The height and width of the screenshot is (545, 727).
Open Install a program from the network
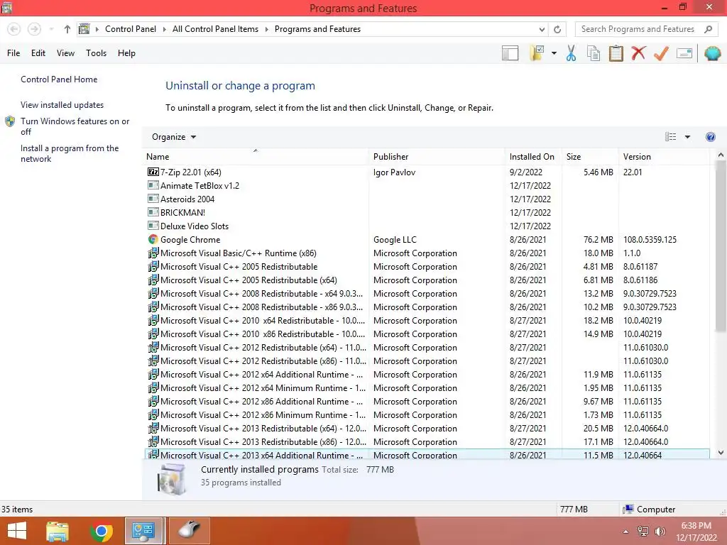tap(70, 153)
